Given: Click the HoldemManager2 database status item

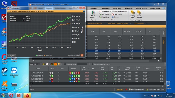Looking at the screenshot, I should [x=136, y=89].
